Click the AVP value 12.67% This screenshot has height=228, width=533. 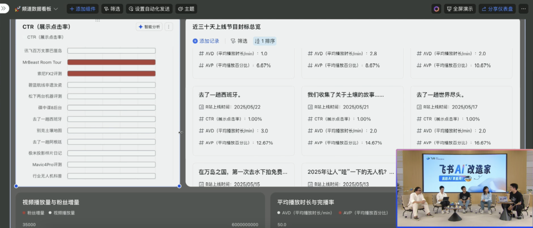[265, 143]
